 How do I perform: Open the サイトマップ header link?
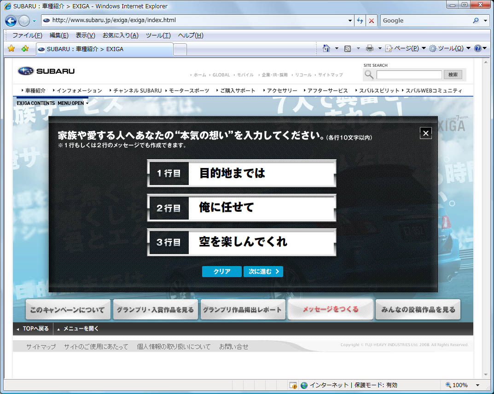tap(331, 75)
